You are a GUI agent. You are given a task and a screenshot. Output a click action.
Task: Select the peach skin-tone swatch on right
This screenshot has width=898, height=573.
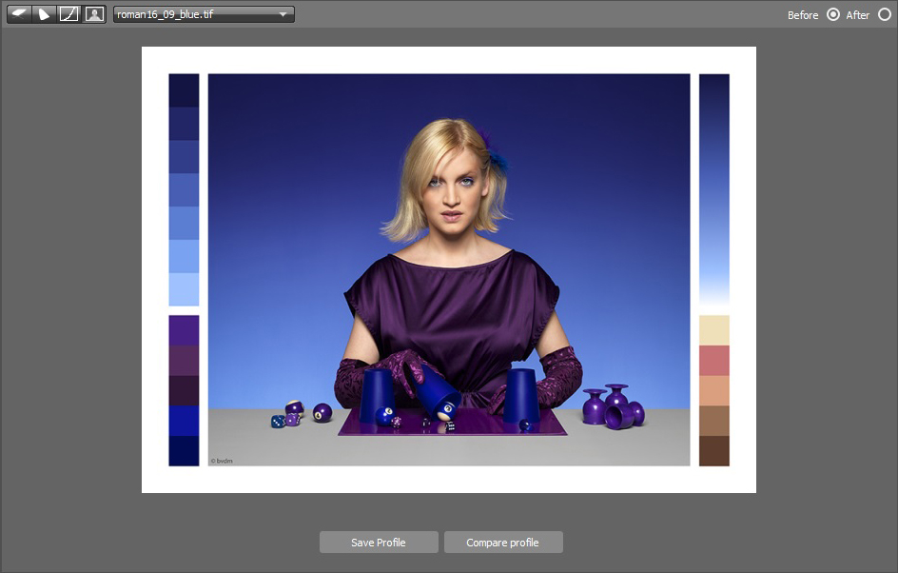click(x=713, y=390)
